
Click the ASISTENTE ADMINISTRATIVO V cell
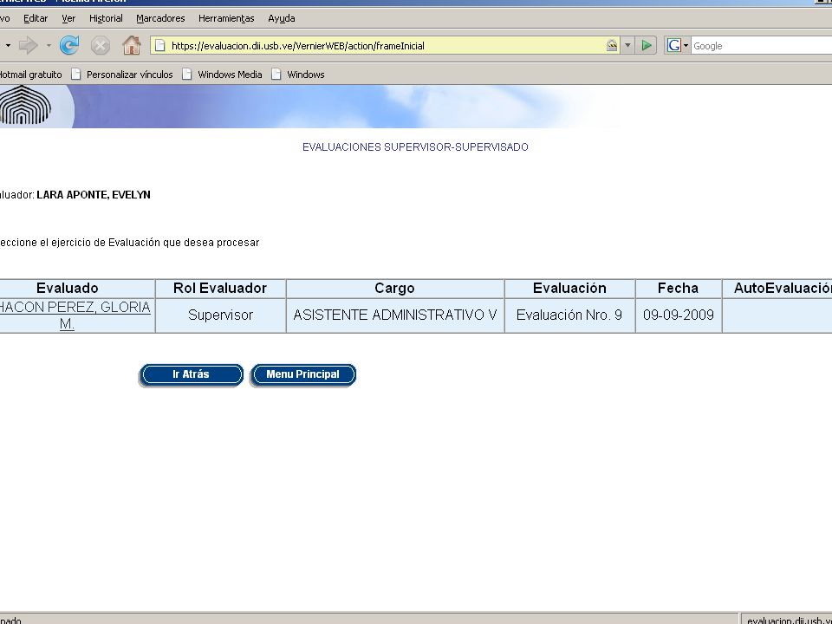(395, 315)
